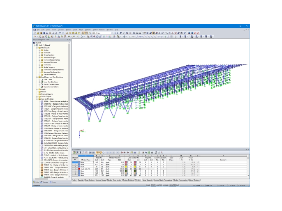Toggle CARTES in the status bar
Viewport: 282px width, 211px height.
[159, 185]
